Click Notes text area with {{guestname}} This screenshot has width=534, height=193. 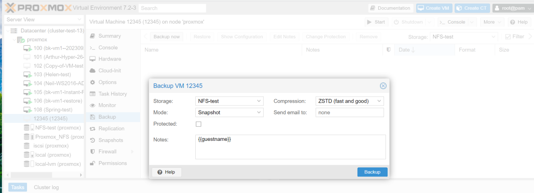[x=291, y=147]
